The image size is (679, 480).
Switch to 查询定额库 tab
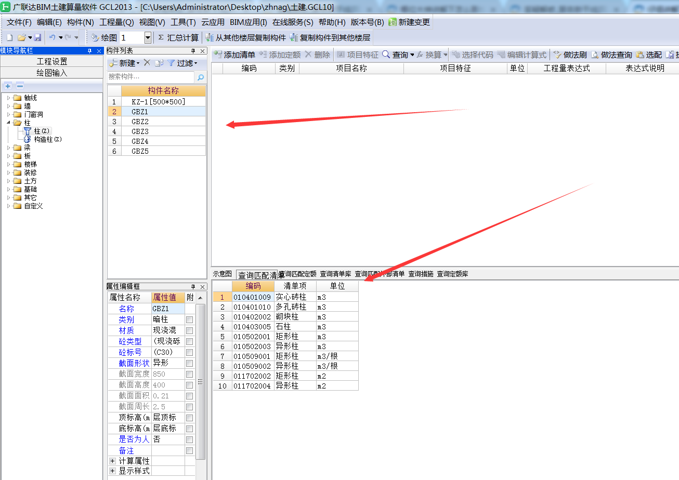[x=452, y=274]
